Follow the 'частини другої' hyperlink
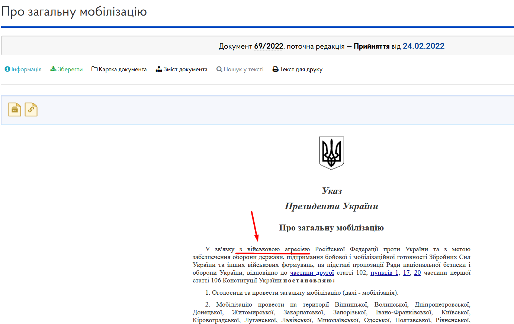This screenshot has width=514, height=324. tap(312, 273)
